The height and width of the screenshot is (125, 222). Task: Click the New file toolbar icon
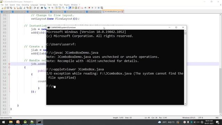pos(2,8)
